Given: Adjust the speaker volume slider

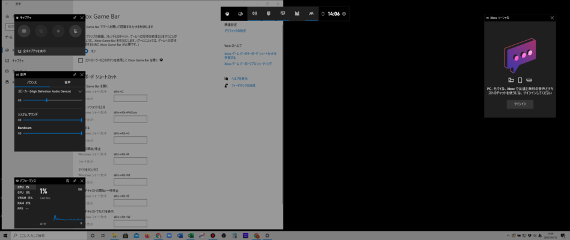Looking at the screenshot, I should pyautogui.click(x=52, y=100).
